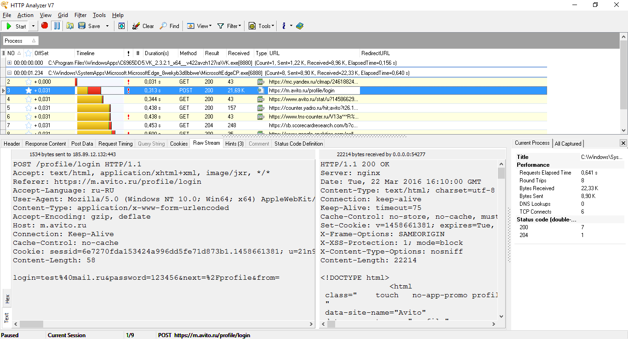
Task: Toggle the star on row 4
Action: pos(29,99)
